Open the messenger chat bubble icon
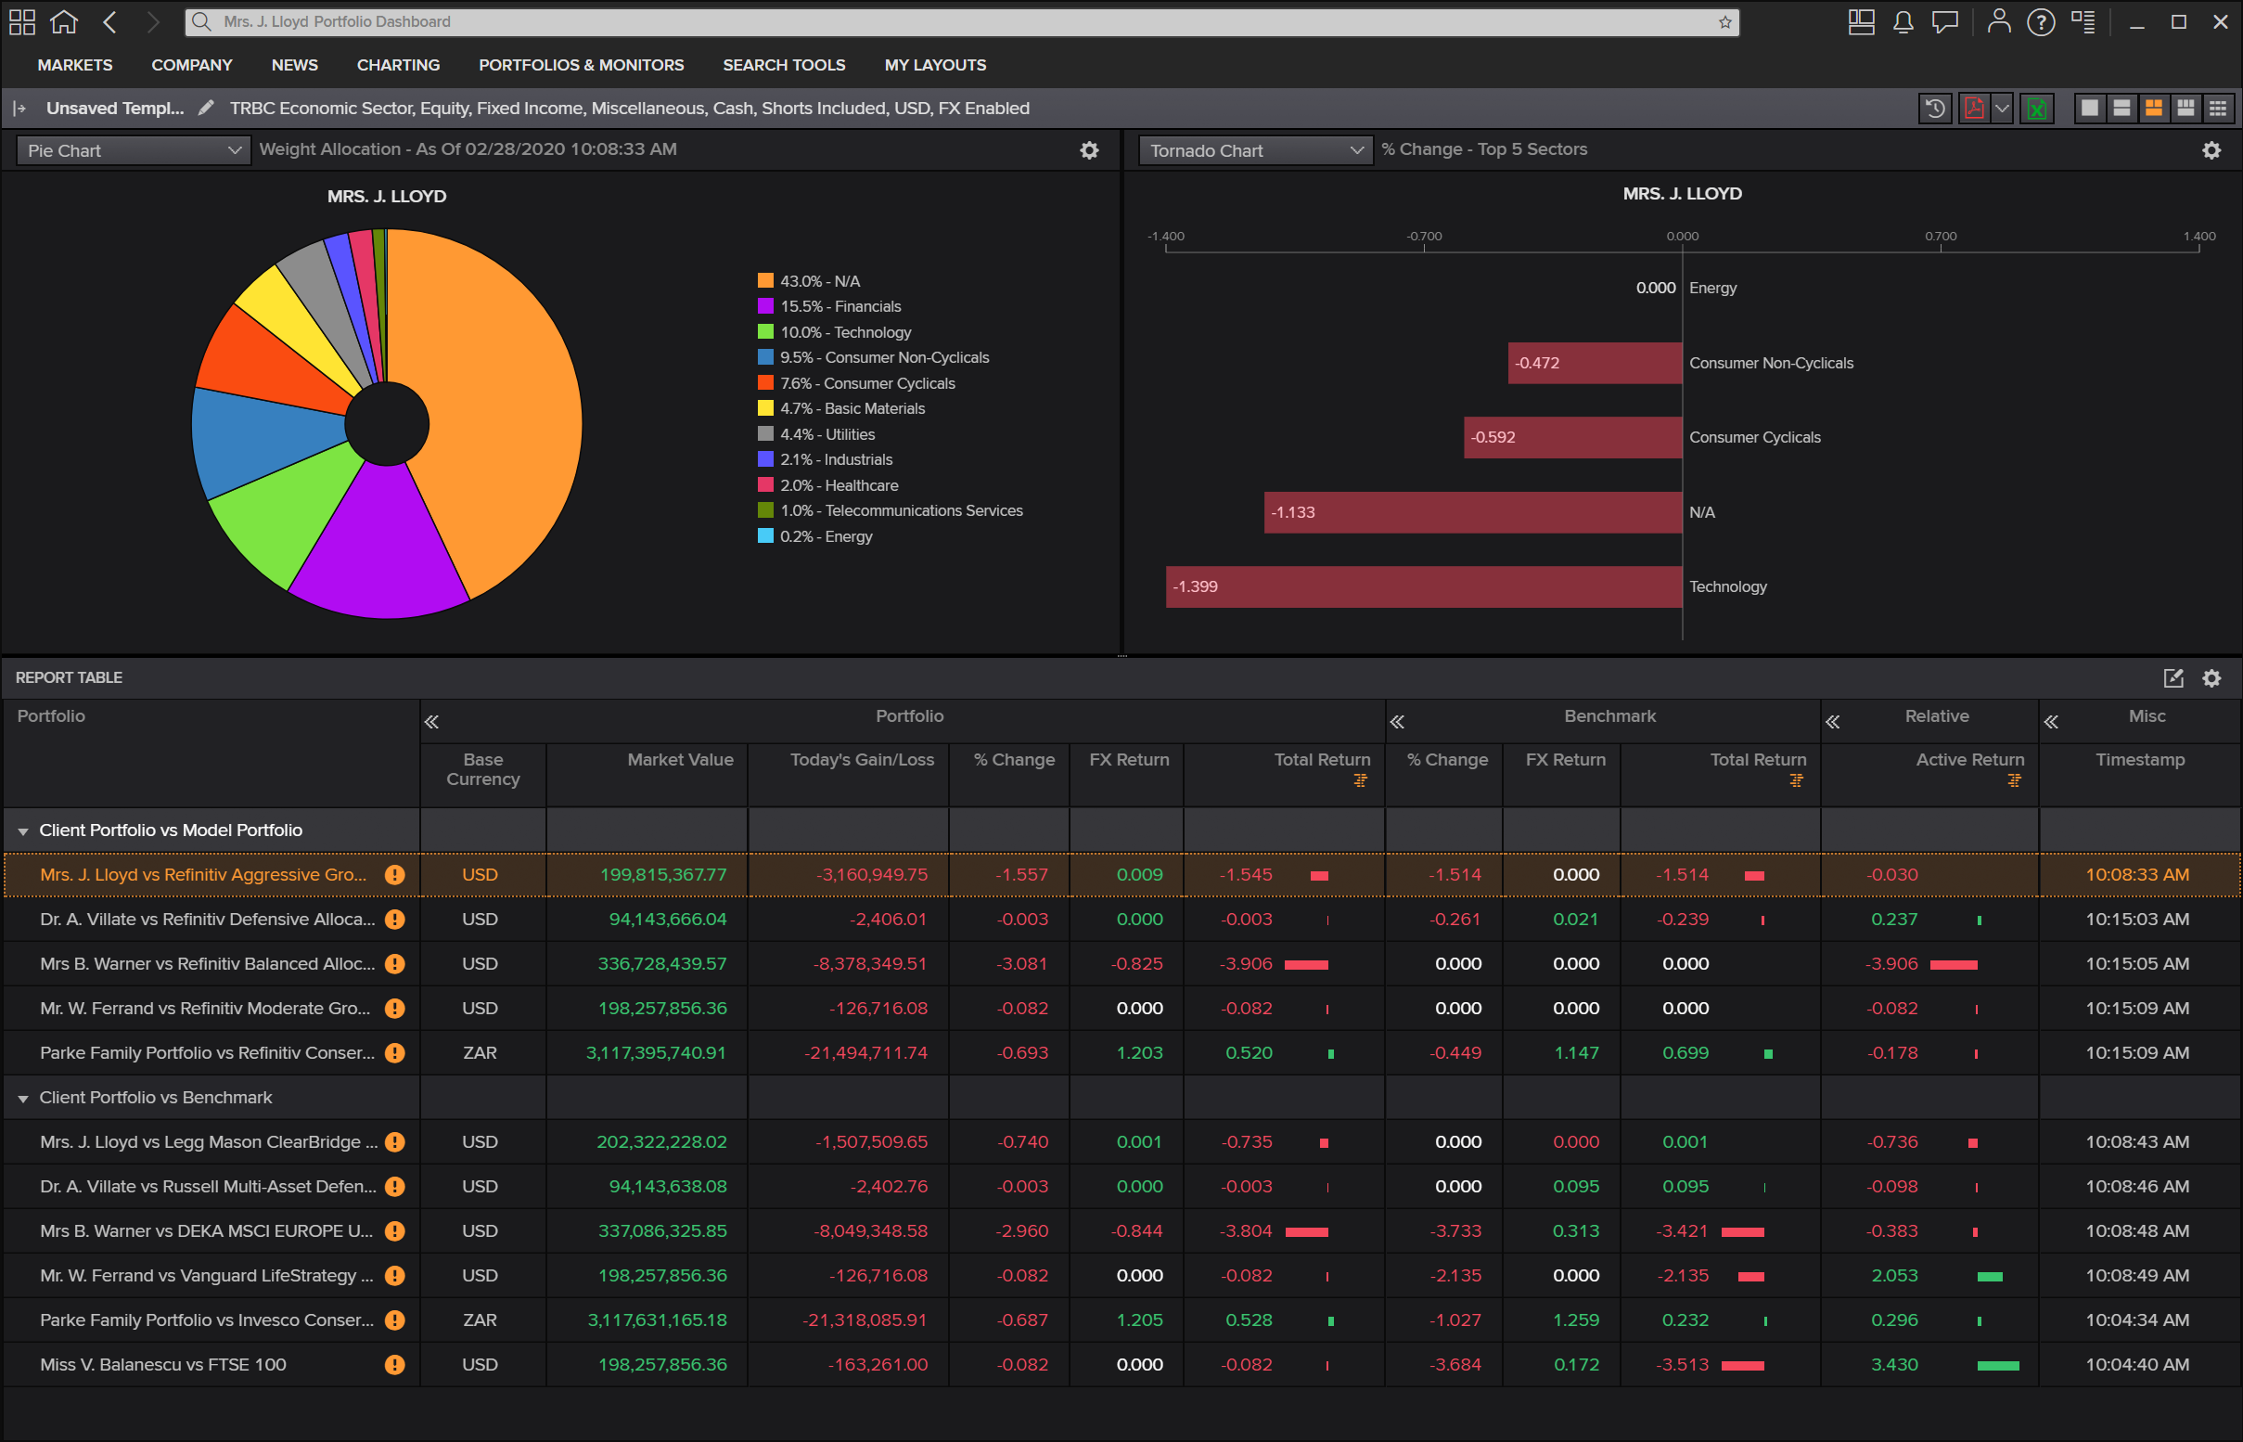Image resolution: width=2243 pixels, height=1442 pixels. pyautogui.click(x=1945, y=21)
